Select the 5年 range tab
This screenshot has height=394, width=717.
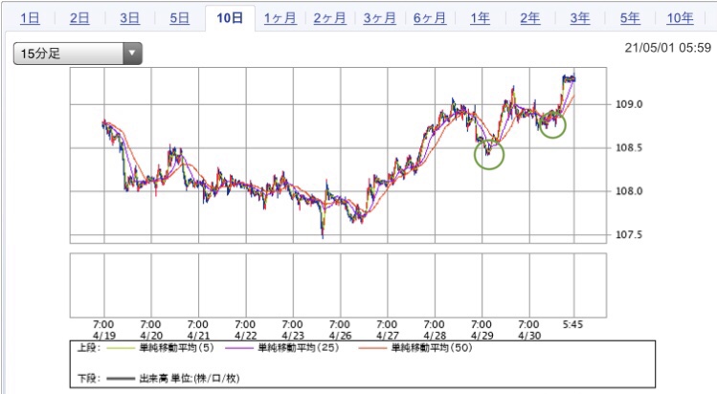(630, 18)
